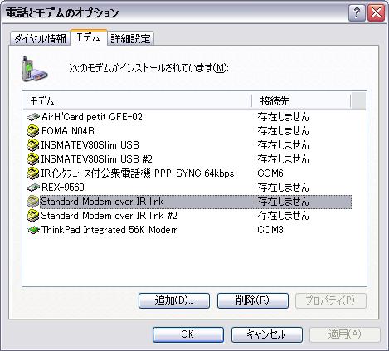Select the REX-9560 entry name
The height and width of the screenshot is (351, 389).
point(63,188)
